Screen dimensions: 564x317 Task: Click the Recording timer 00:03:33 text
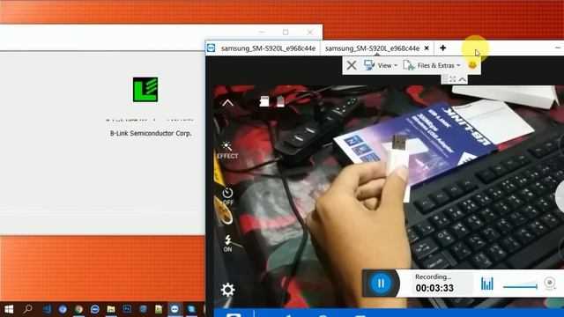tap(434, 288)
